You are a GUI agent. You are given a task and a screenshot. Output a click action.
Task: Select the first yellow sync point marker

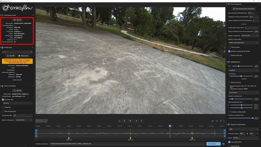(69, 138)
